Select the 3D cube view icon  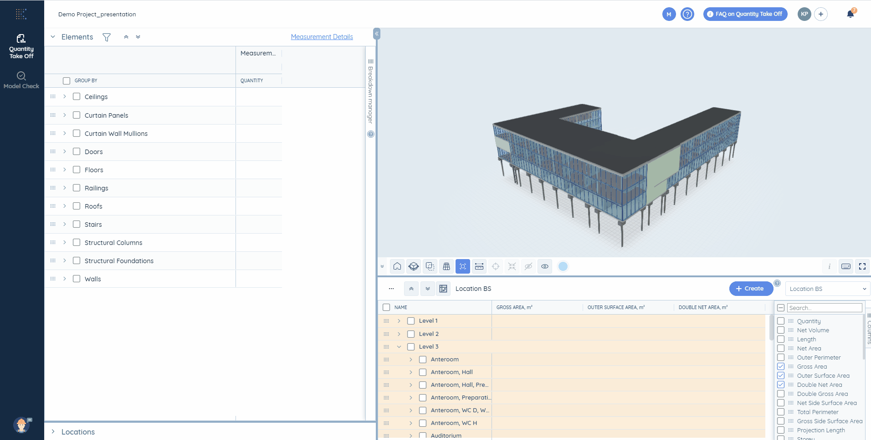coord(414,266)
